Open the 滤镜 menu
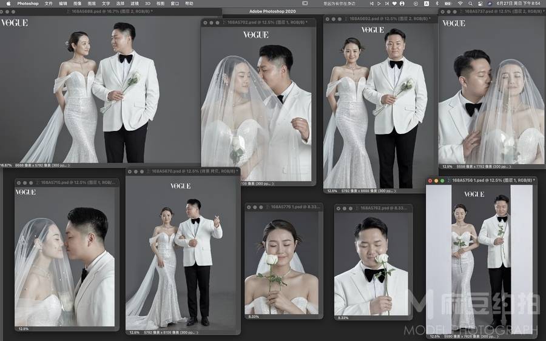This screenshot has height=341, width=546. [135, 4]
